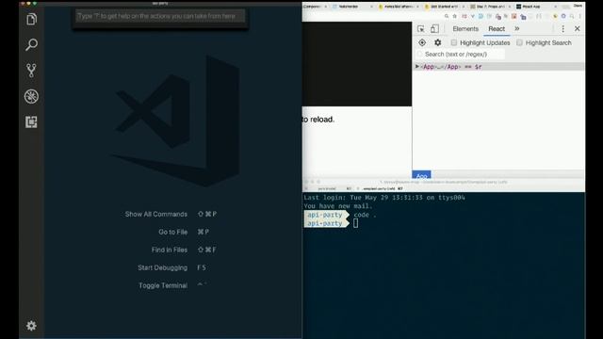Open the Debug view in VS Code
Screen dimensions: 603x339
[x=31, y=96]
